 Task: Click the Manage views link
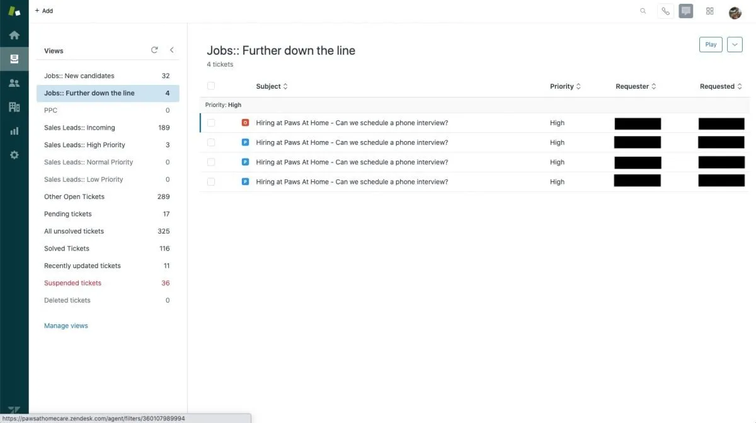[x=66, y=325]
